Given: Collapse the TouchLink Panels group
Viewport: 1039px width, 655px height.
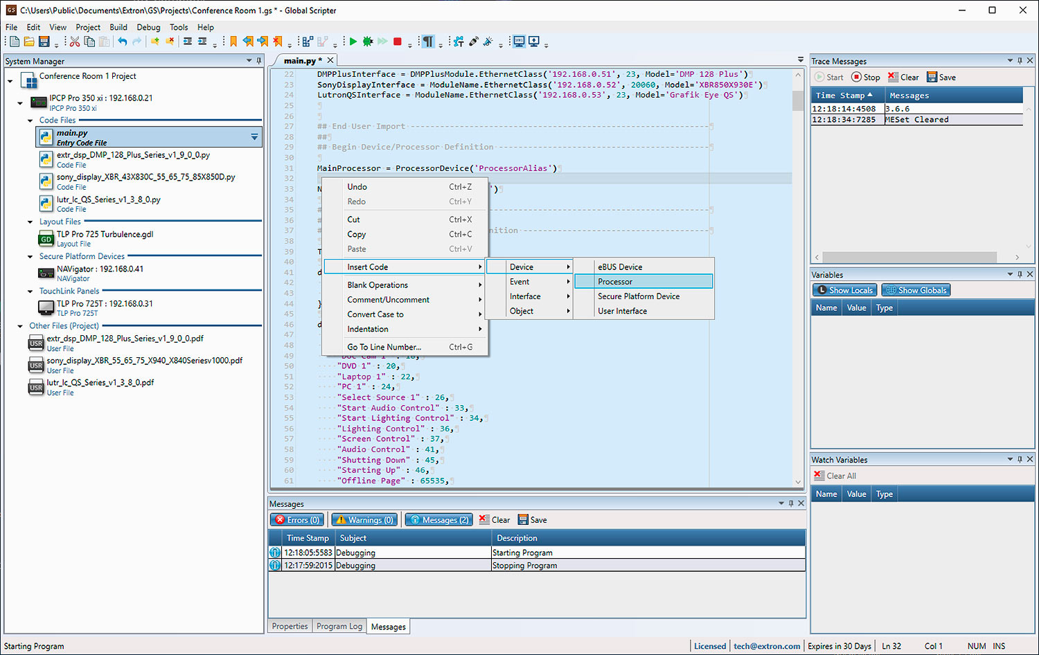Looking at the screenshot, I should tap(30, 291).
